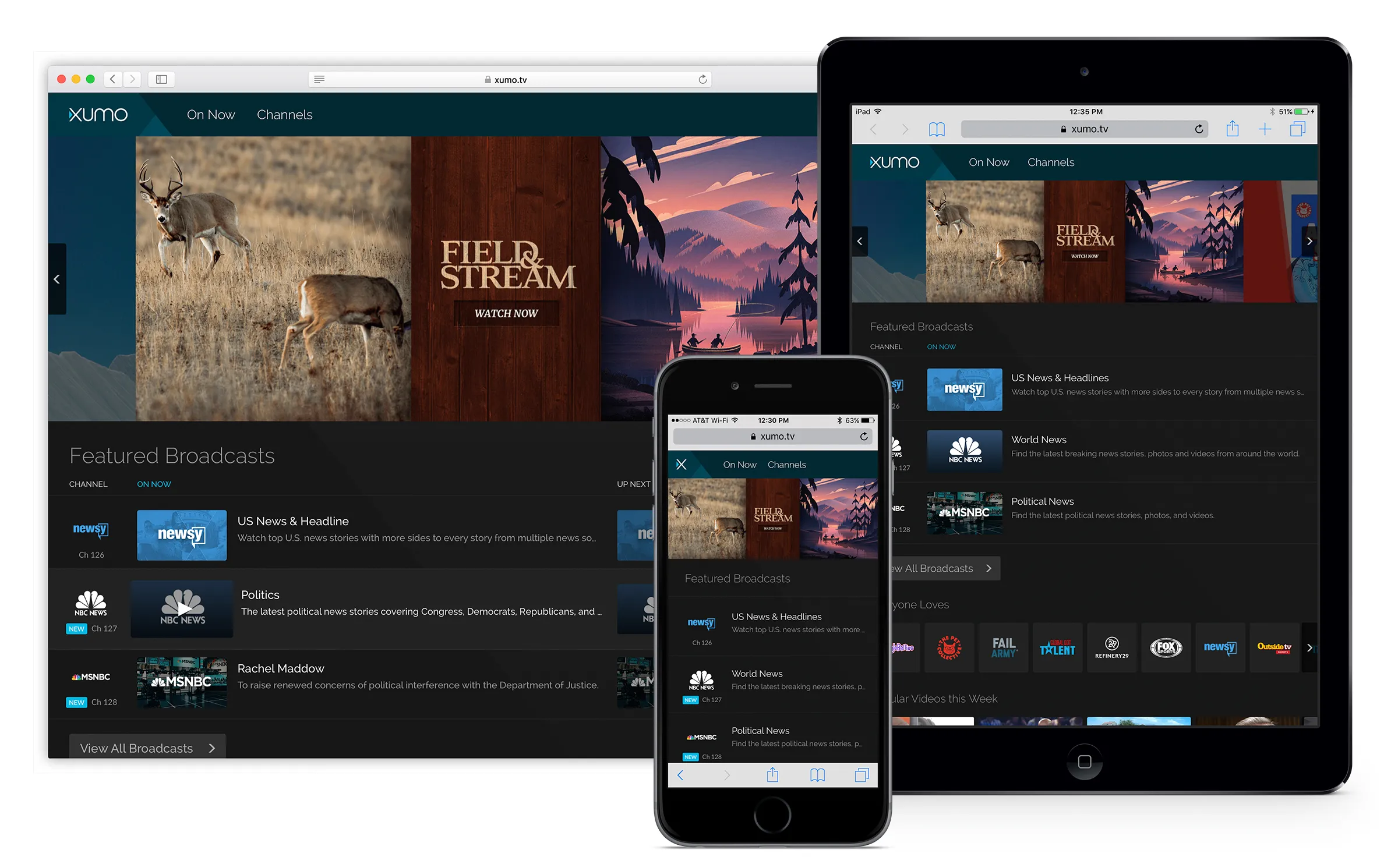Click View All Broadcasts on desktop

tap(147, 748)
